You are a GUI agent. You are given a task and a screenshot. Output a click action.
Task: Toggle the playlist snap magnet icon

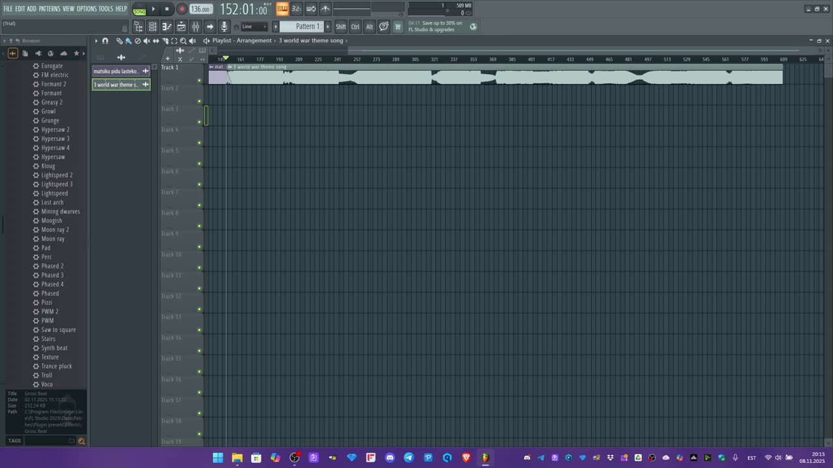click(x=105, y=41)
